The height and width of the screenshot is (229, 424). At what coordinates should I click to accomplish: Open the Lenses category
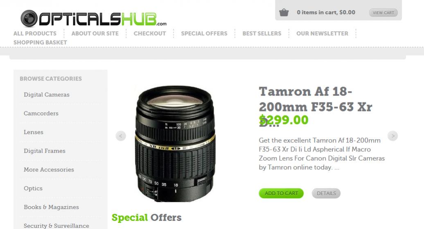[x=34, y=132]
